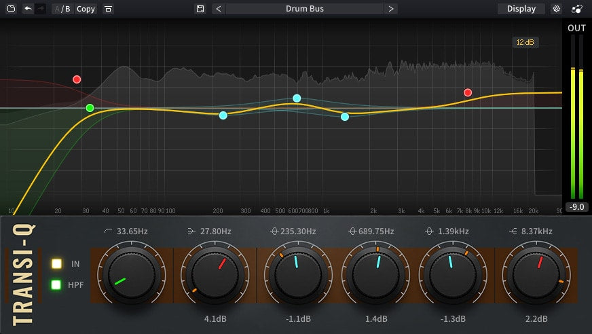Click the bell shape icon at 689.75Hz
This screenshot has width=592, height=334.
[352, 231]
